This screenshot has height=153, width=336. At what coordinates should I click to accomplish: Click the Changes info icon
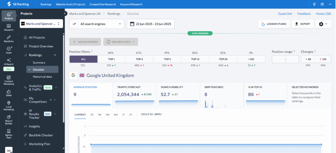[315, 51]
